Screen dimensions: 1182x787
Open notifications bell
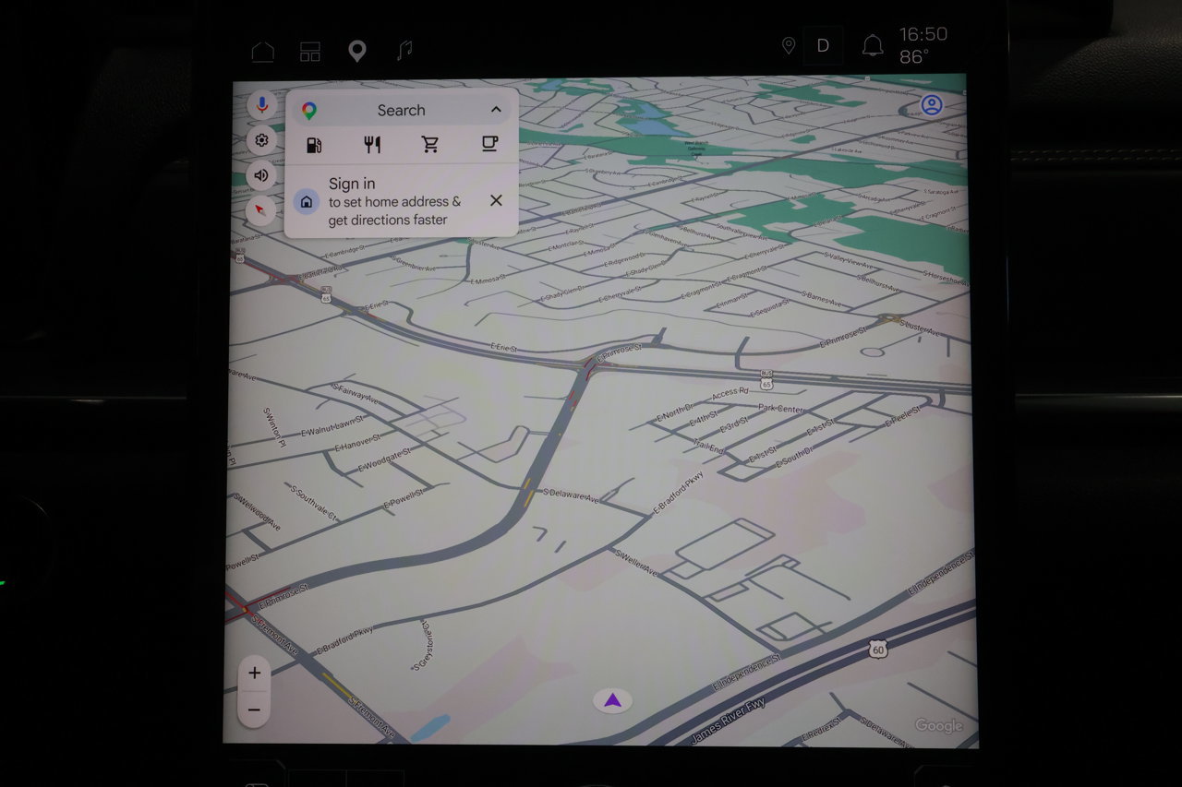click(x=873, y=46)
